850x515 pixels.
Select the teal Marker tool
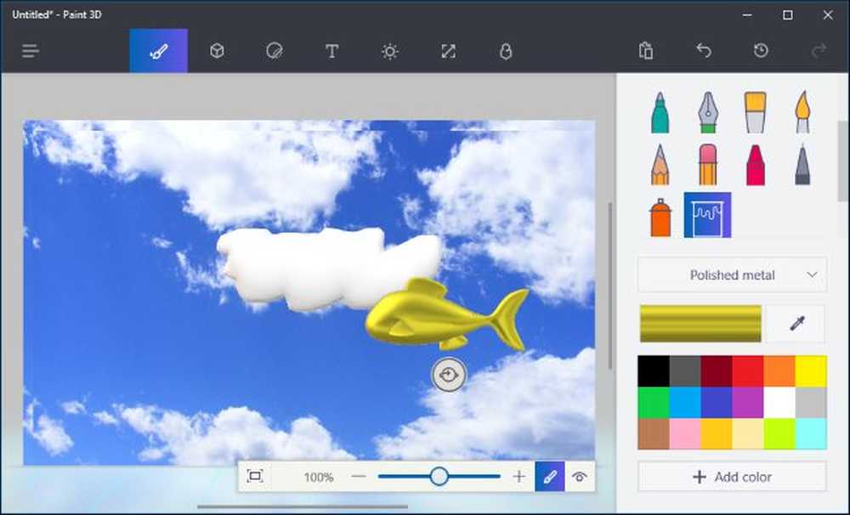(x=660, y=112)
